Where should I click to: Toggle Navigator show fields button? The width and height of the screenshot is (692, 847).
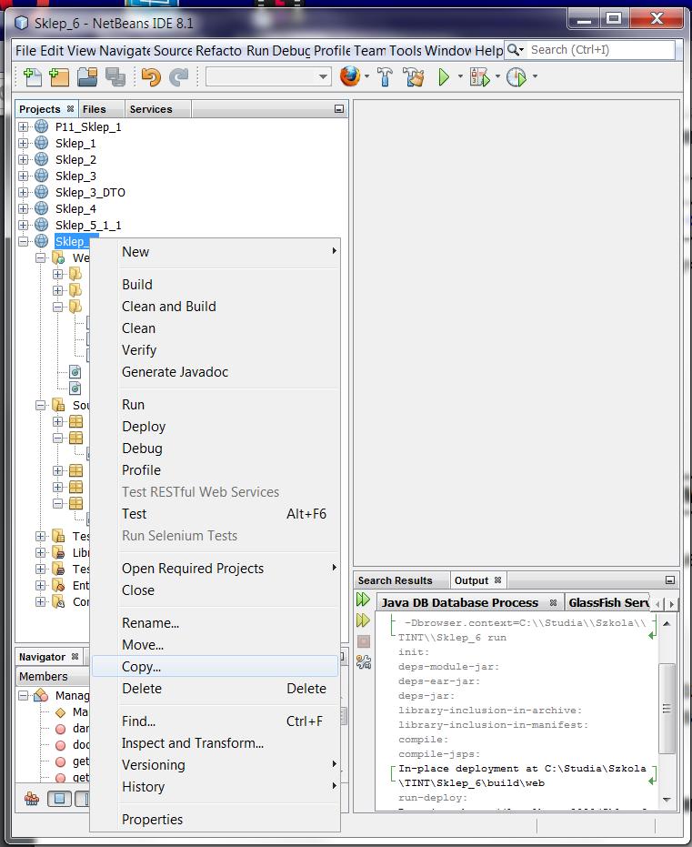59,799
